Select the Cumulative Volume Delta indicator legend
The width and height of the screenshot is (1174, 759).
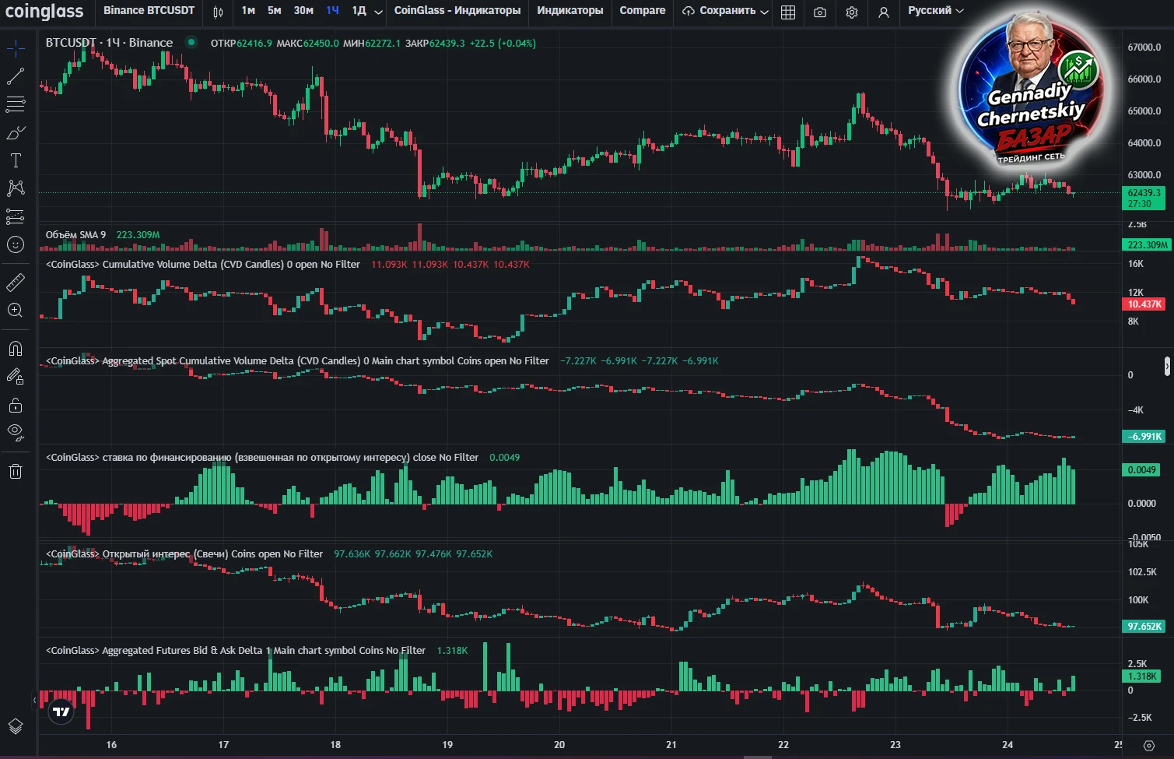pos(203,265)
